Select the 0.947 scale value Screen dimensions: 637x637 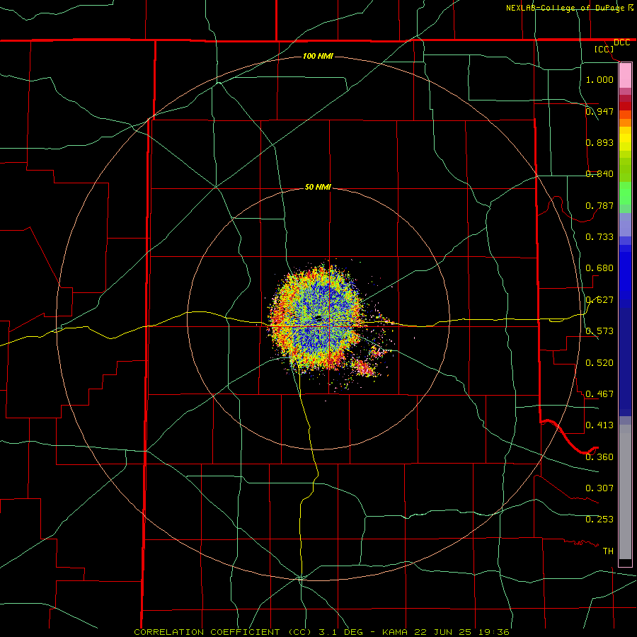[599, 111]
